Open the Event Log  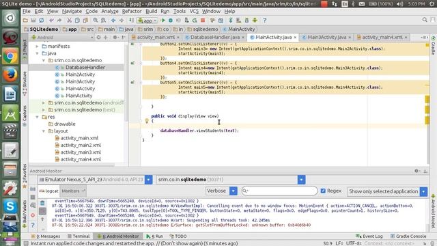click(x=369, y=236)
